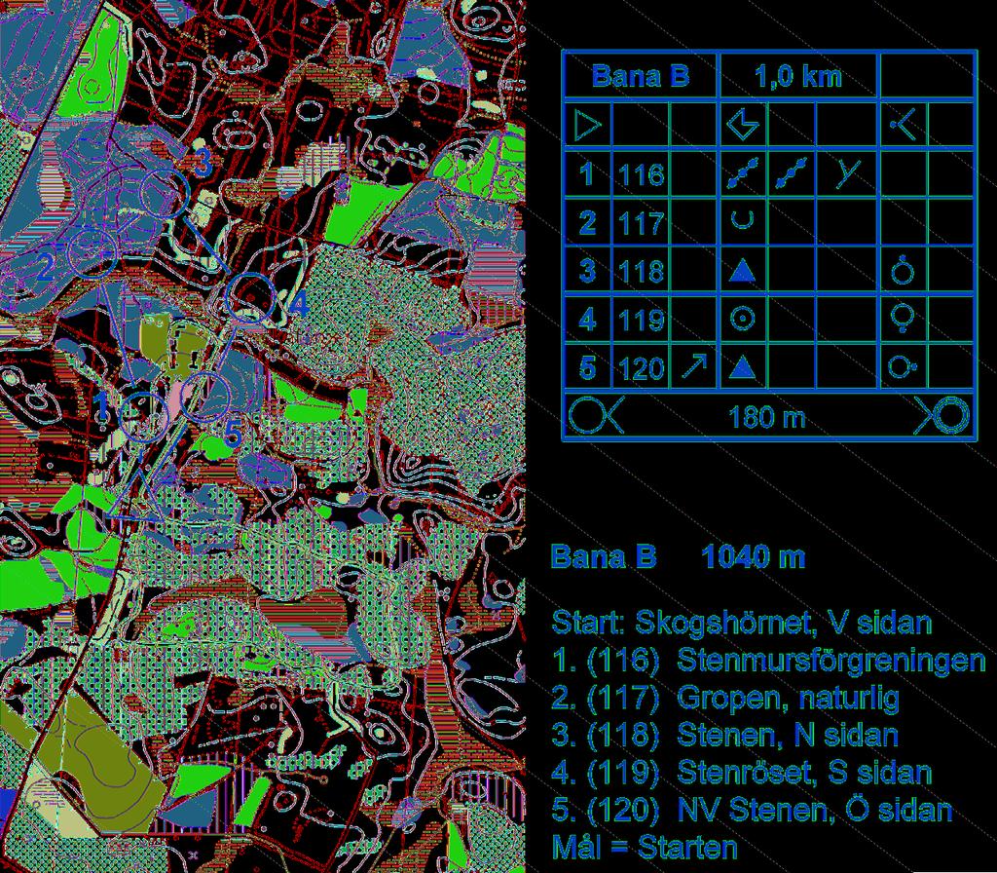Click control circle 4 on the map
Viewport: 997px width, 873px height.
[x=250, y=298]
